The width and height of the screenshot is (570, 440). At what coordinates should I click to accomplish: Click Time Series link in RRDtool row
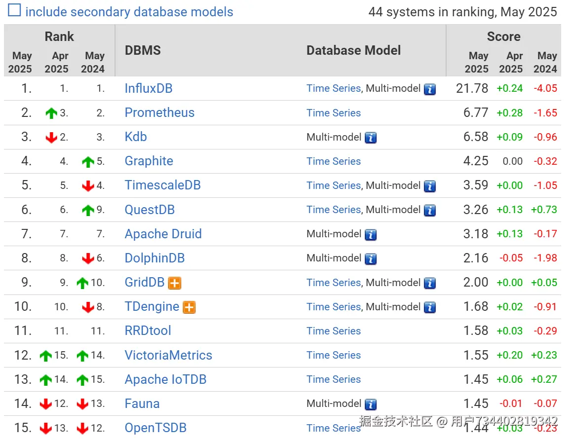pos(334,331)
